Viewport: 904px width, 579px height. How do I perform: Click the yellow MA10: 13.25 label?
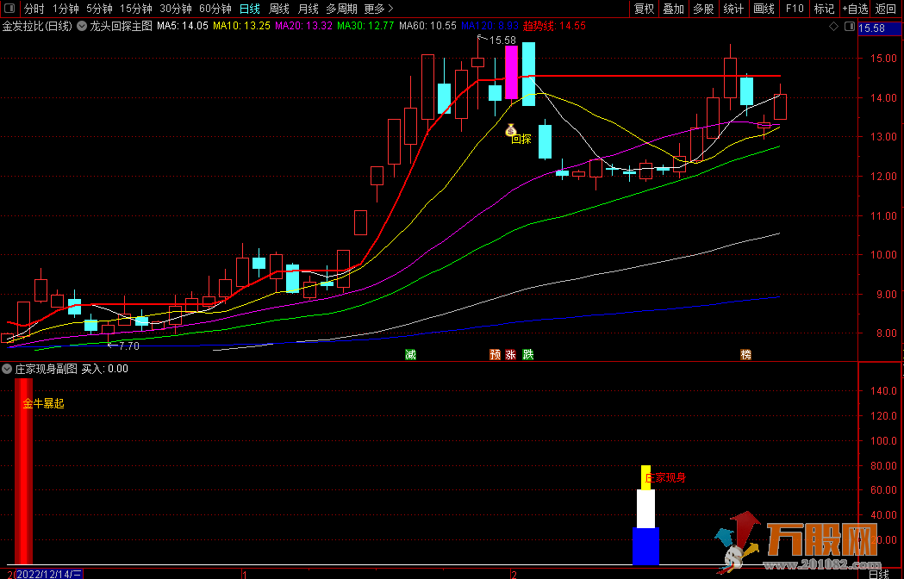point(241,26)
